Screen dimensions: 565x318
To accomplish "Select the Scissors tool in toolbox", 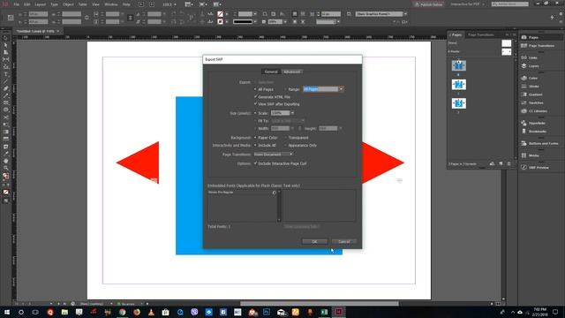I will tap(6, 117).
